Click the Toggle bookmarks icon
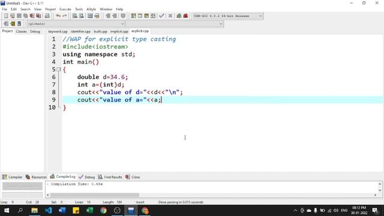This screenshot has height=216, width=384. [13, 24]
